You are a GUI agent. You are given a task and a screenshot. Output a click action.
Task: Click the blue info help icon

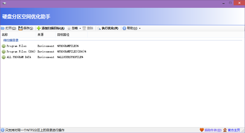click(x=124, y=28)
